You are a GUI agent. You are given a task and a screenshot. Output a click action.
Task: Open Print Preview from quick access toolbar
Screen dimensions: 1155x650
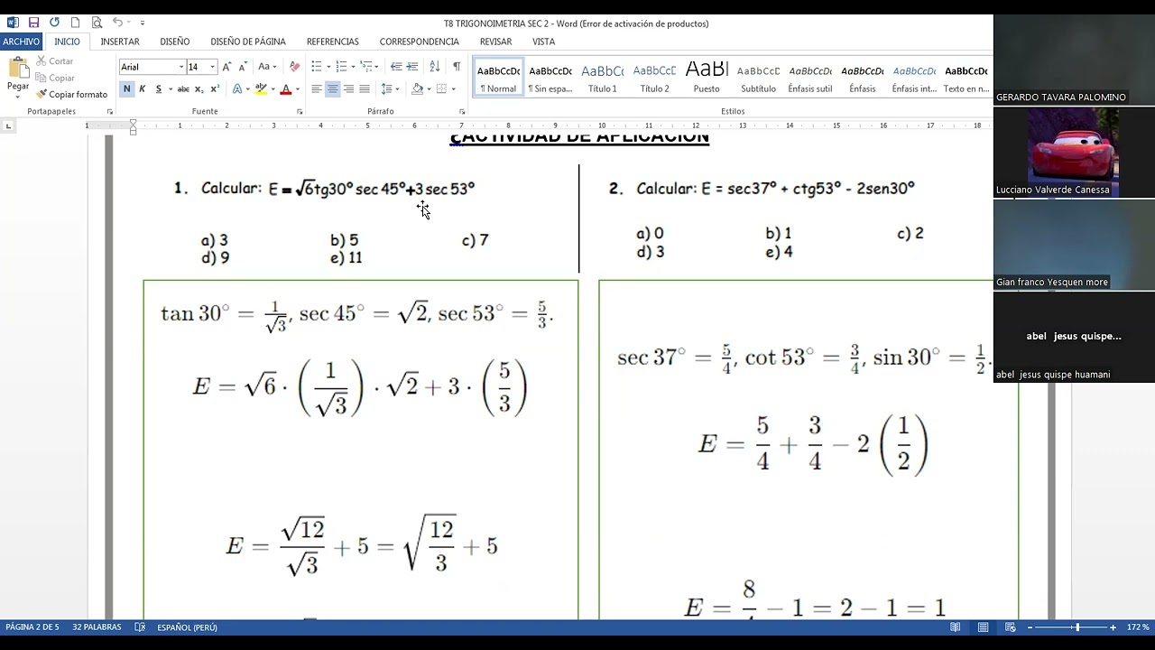point(97,23)
